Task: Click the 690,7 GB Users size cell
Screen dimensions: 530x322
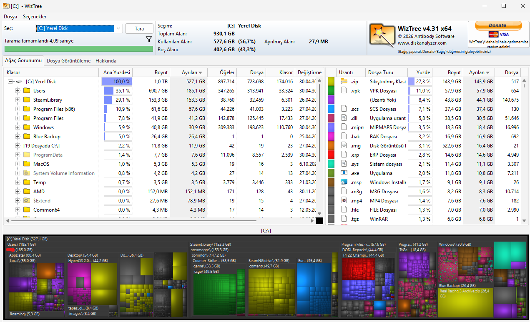Action: click(x=151, y=91)
